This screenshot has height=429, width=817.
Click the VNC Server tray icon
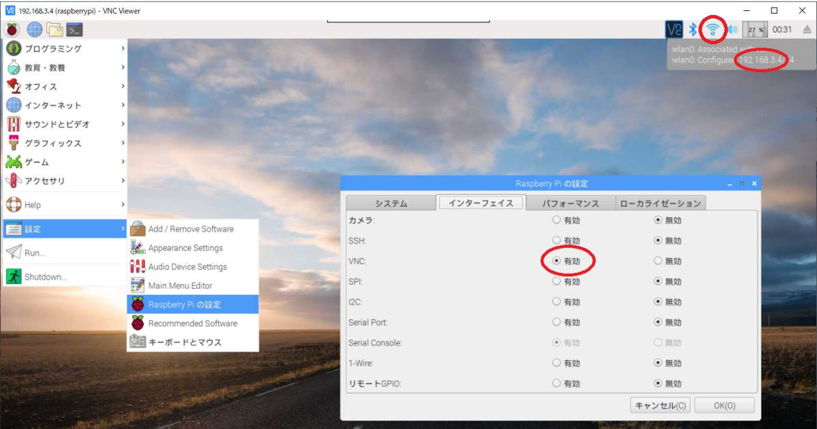(675, 30)
